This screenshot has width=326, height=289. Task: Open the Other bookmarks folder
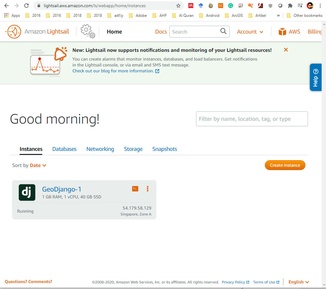click(304, 15)
